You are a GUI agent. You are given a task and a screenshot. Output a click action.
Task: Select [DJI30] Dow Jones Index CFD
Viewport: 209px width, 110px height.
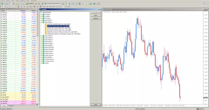[59, 28]
